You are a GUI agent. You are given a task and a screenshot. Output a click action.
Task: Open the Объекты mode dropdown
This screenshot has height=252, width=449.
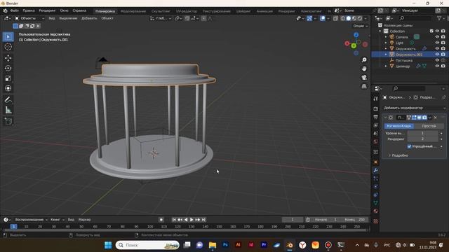click(29, 18)
